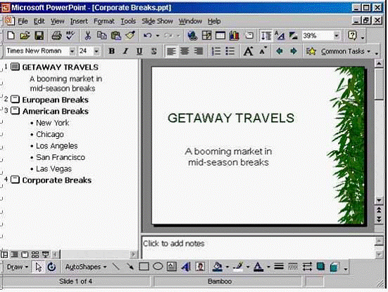This screenshot has width=388, height=292.
Task: Click Increase Font Size icon
Action: tap(248, 51)
